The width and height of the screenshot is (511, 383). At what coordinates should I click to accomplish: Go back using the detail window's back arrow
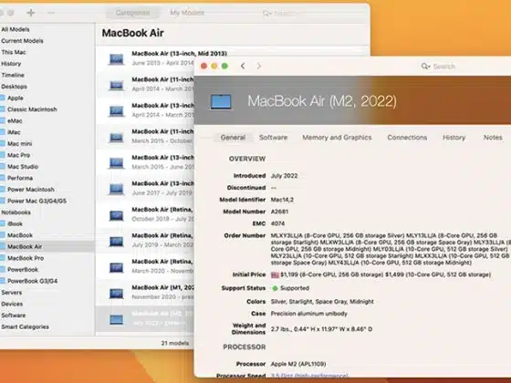(243, 66)
